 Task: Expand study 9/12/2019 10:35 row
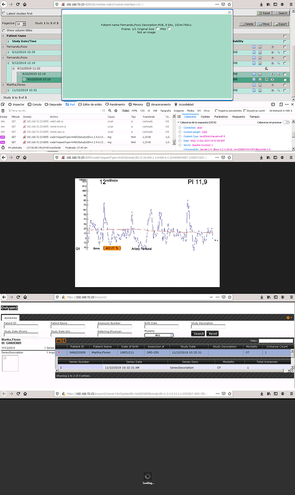[x=9, y=52]
